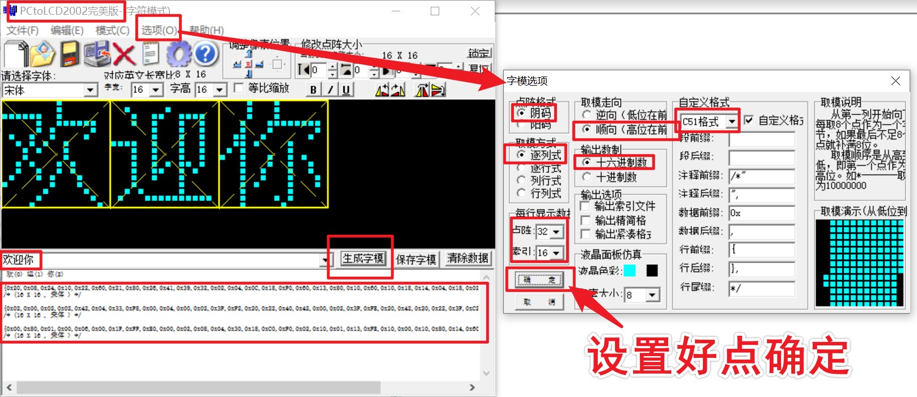Select 十六进制数 output radio button
The width and height of the screenshot is (917, 397).
tap(587, 162)
